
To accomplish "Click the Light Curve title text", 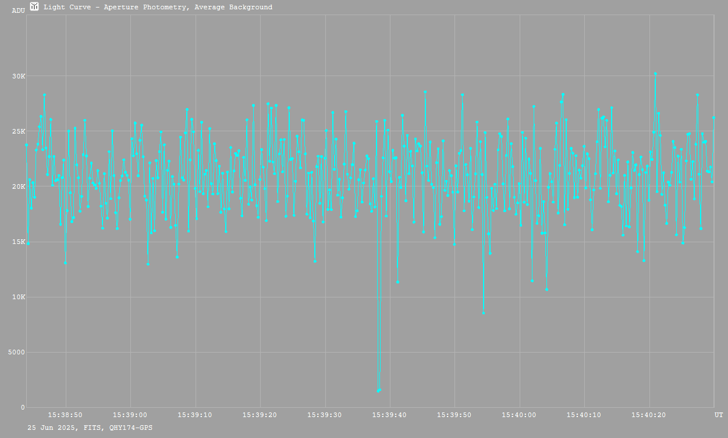I will (158, 8).
